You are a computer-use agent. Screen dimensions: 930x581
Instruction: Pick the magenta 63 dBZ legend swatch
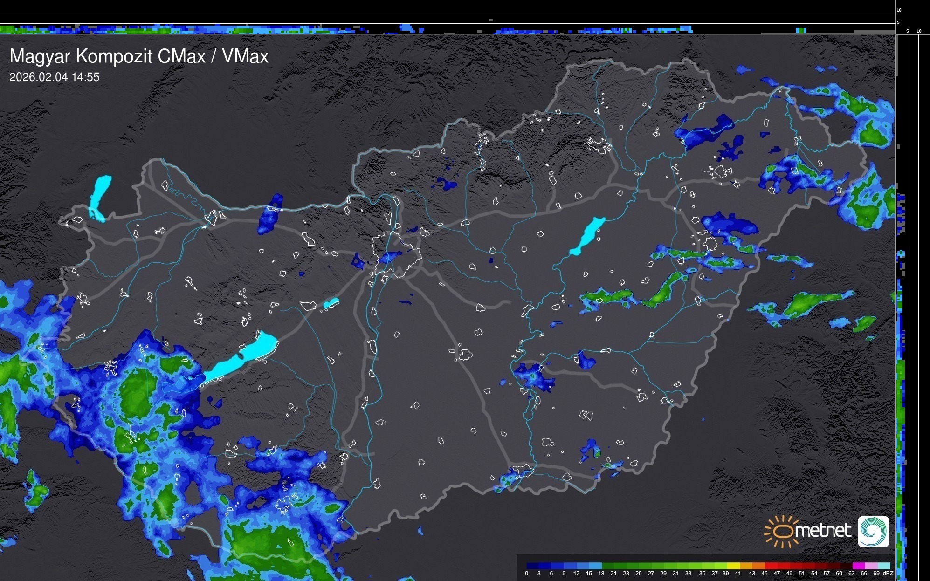point(858,566)
